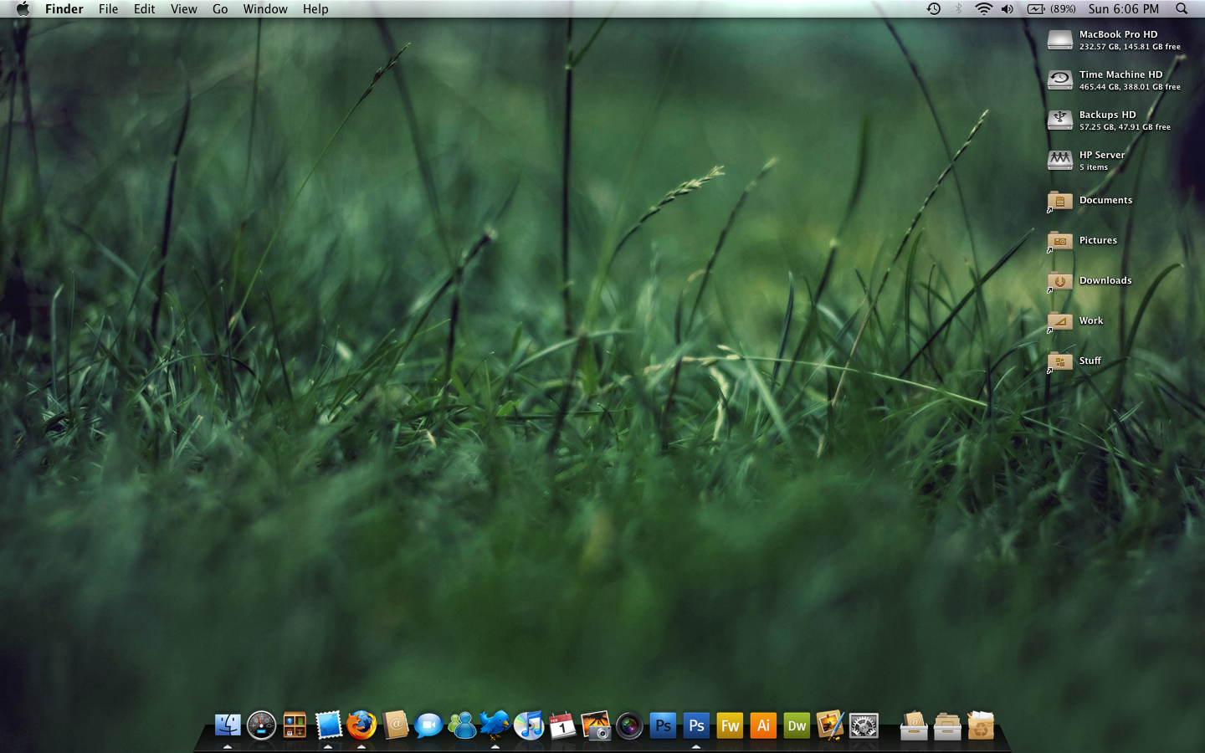Open Adobe Dreamweaver in the dock
The width and height of the screenshot is (1205, 753).
[x=797, y=725]
